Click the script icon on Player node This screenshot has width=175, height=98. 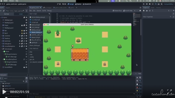(x=24, y=25)
